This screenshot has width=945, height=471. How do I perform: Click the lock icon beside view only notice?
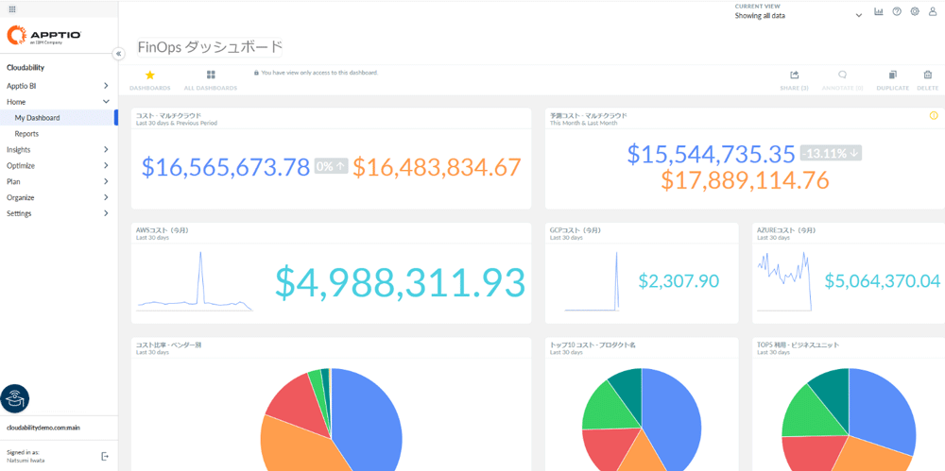pos(256,73)
